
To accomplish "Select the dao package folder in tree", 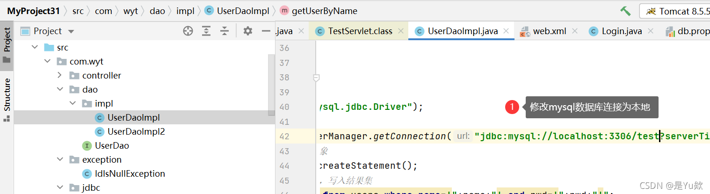I will [83, 89].
